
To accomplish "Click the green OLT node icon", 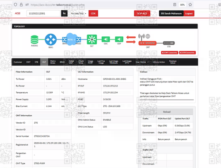I will pos(92,39).
